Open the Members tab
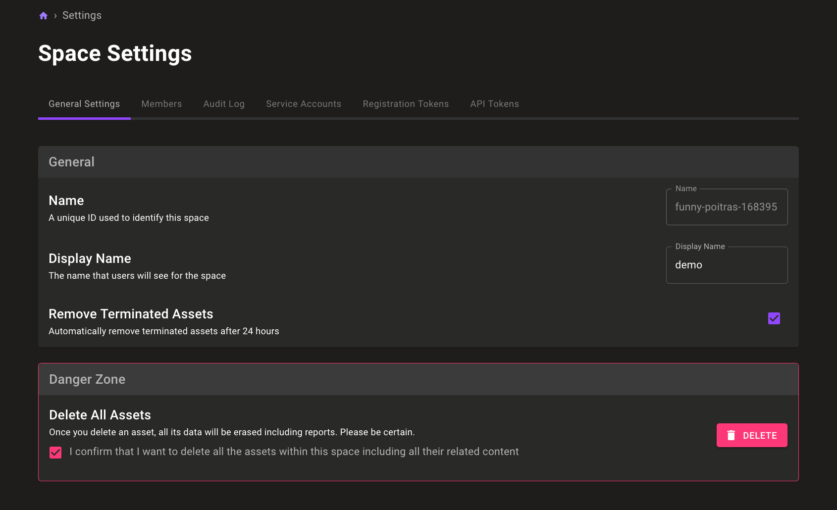This screenshot has width=837, height=510. 161,104
